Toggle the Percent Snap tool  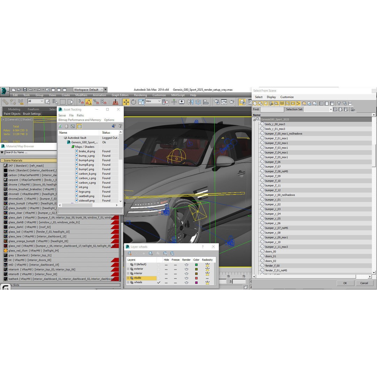pos(96,102)
